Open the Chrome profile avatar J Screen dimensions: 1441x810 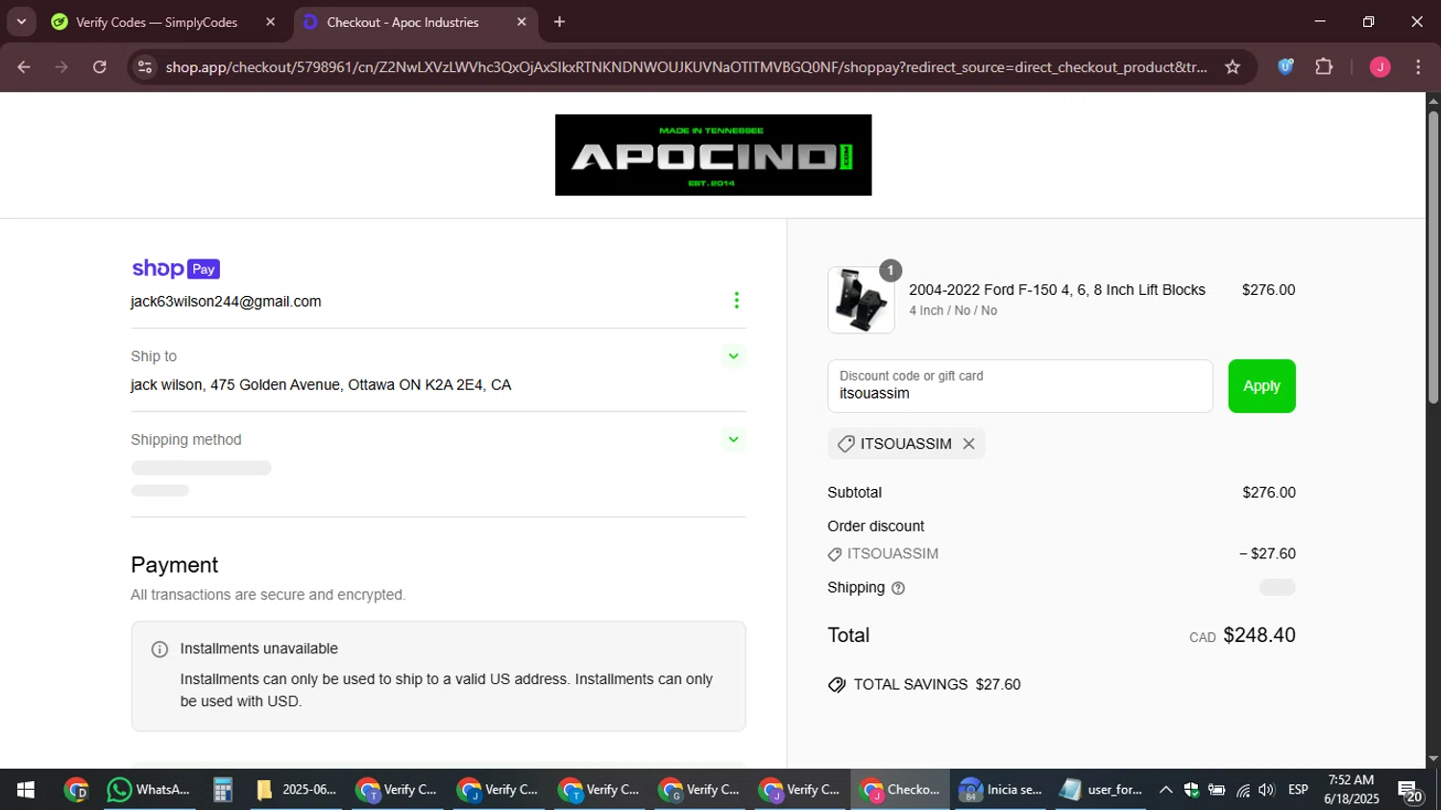[x=1380, y=67]
